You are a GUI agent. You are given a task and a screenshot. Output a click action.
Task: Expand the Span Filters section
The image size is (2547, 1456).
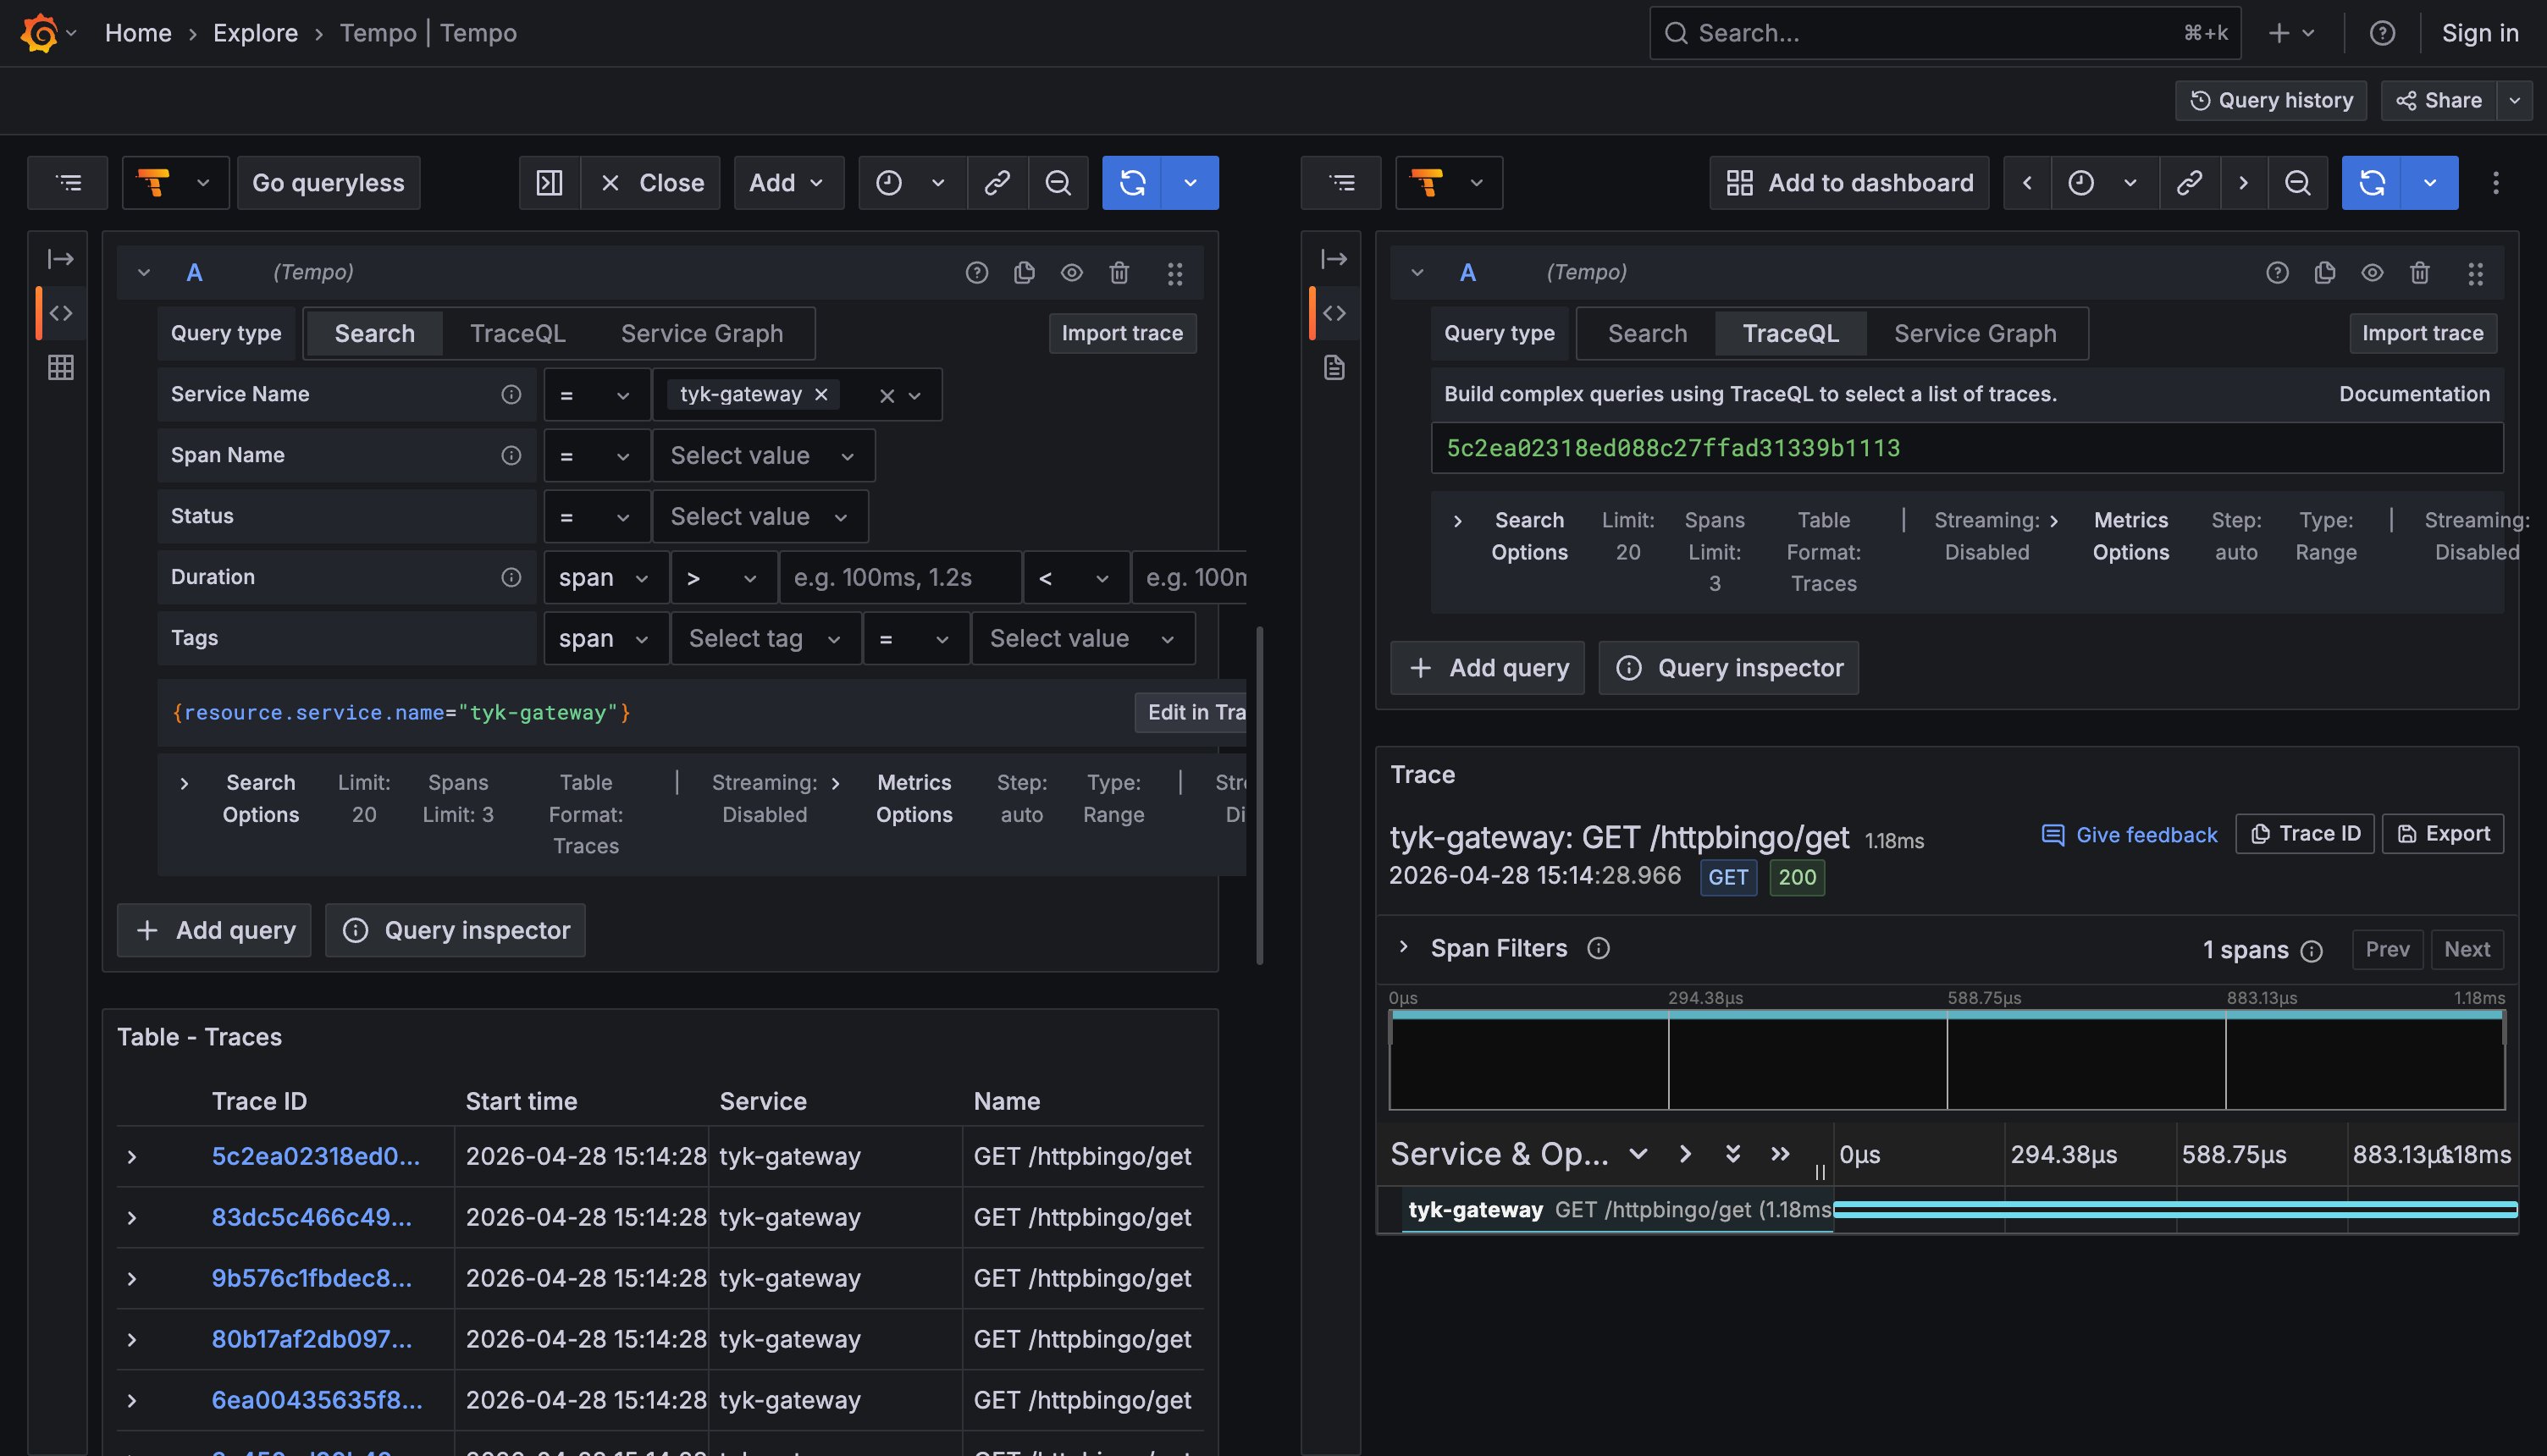(1403, 947)
